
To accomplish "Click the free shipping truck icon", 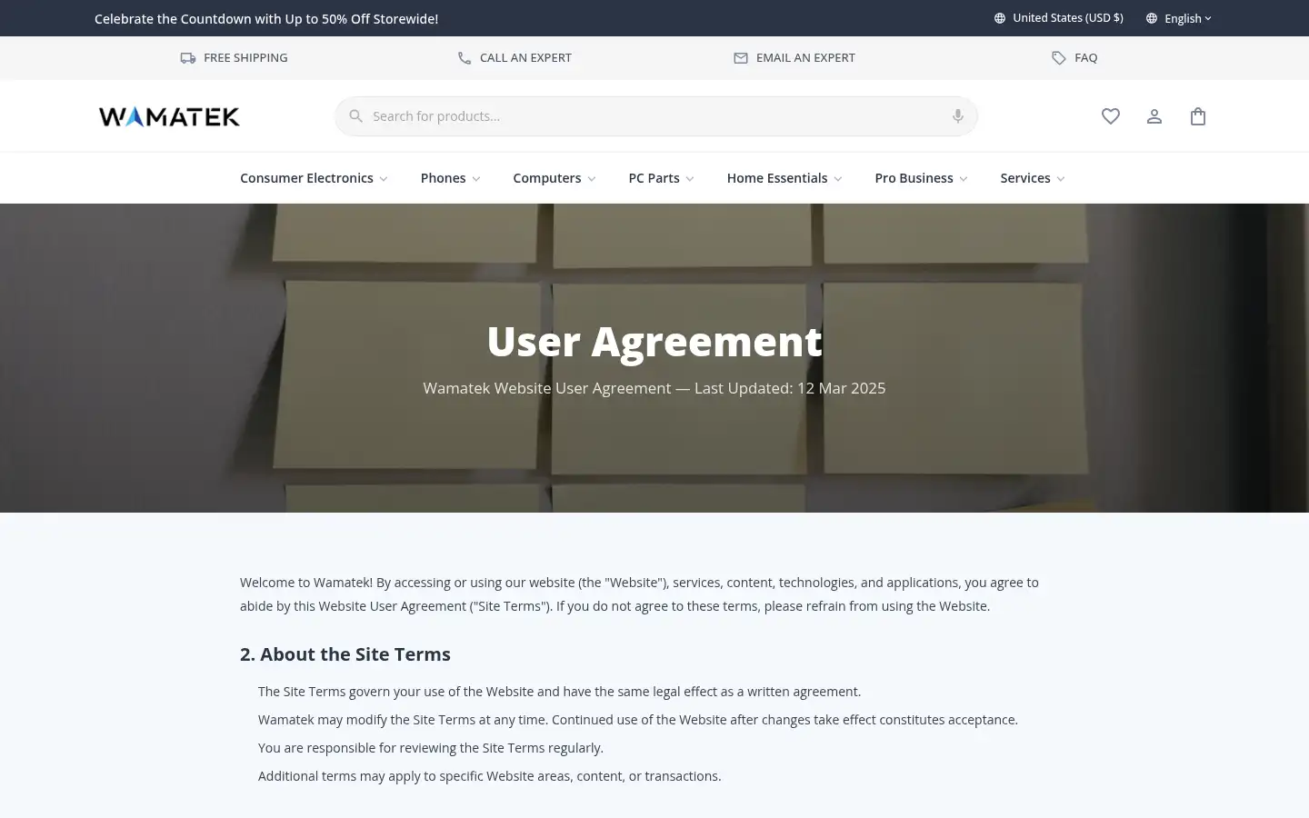I will [x=188, y=58].
